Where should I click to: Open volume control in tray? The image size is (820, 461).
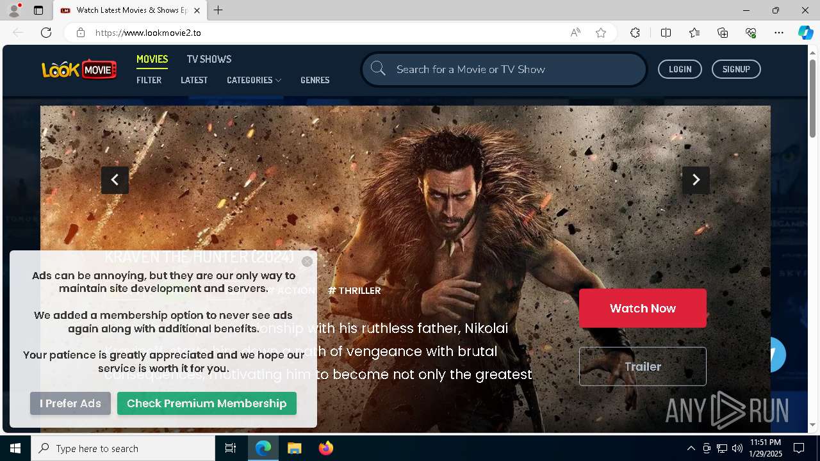pos(737,448)
